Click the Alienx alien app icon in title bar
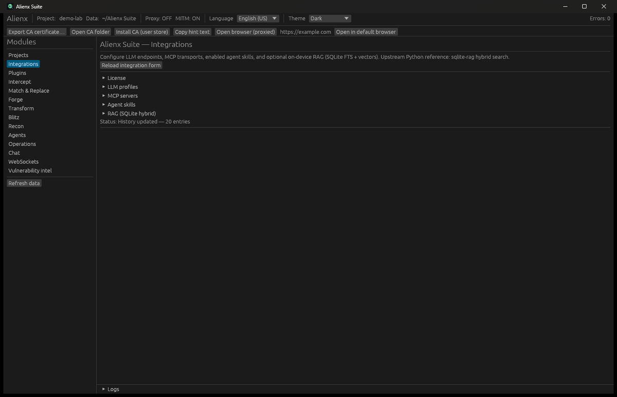 (10, 7)
